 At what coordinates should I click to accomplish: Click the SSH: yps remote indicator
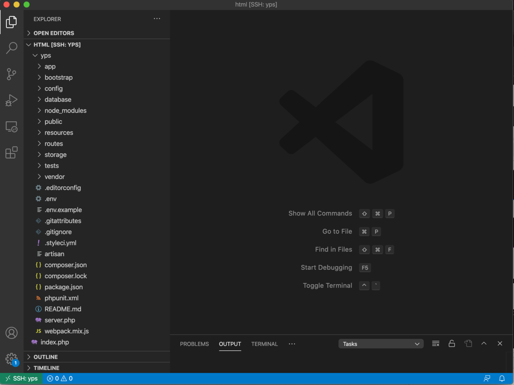tap(21, 379)
